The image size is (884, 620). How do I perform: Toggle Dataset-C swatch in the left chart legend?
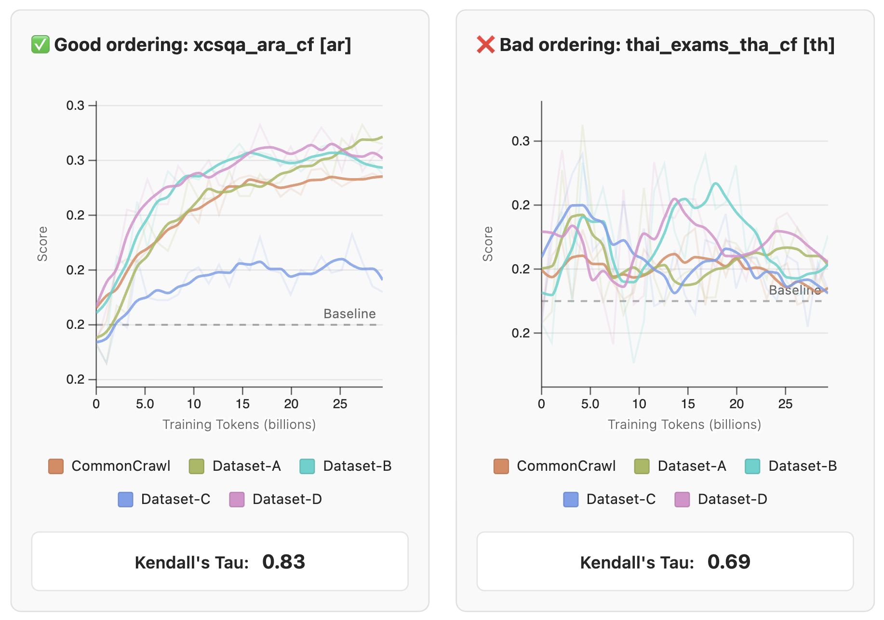coord(125,500)
